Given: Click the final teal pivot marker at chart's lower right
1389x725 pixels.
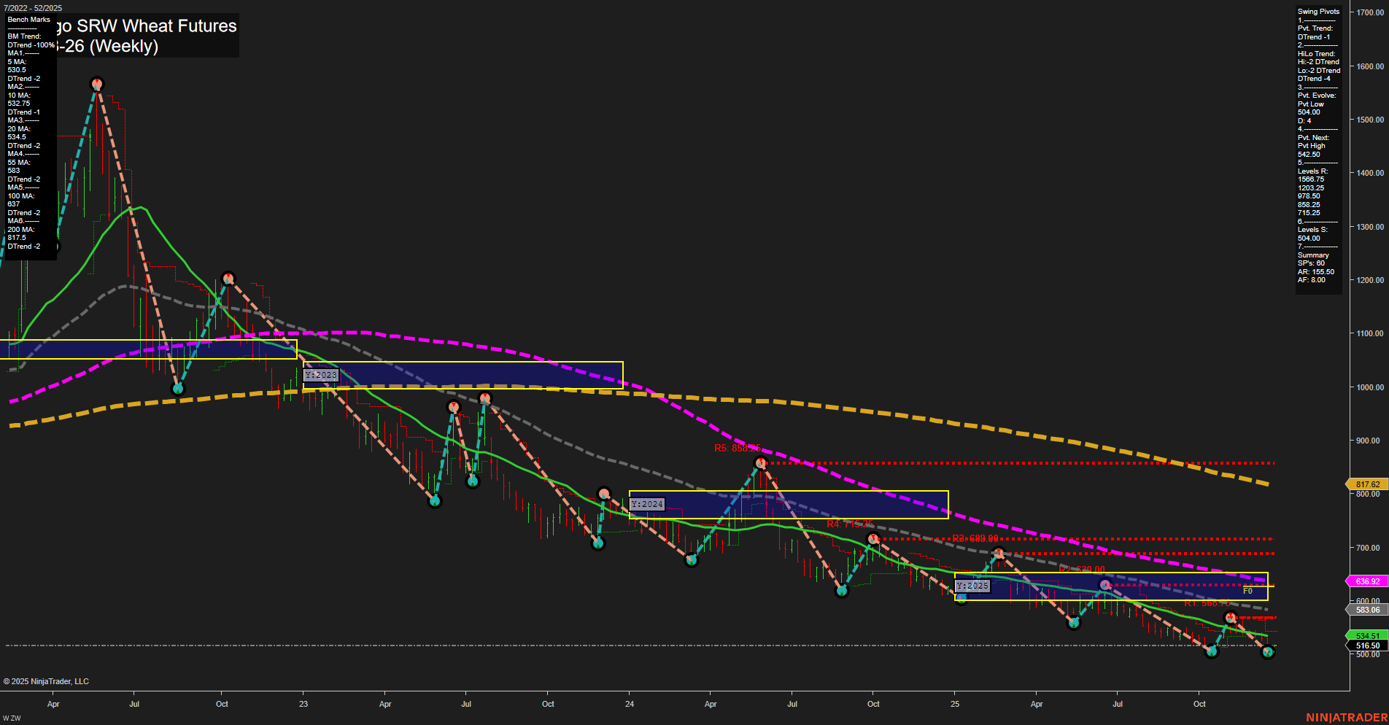Looking at the screenshot, I should click(1269, 652).
